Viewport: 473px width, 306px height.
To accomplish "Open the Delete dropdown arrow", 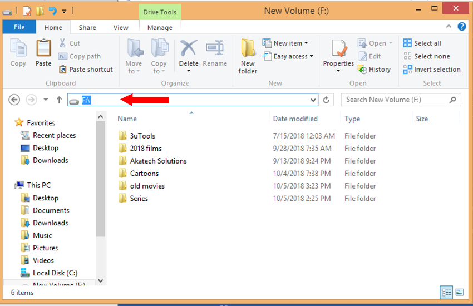I will click(x=189, y=71).
